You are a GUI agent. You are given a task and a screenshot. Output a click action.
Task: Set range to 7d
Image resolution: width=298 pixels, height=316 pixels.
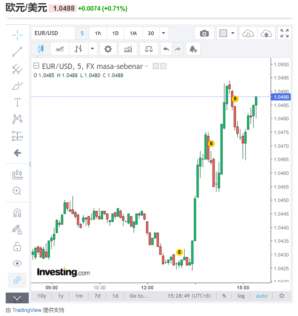pyautogui.click(x=97, y=296)
